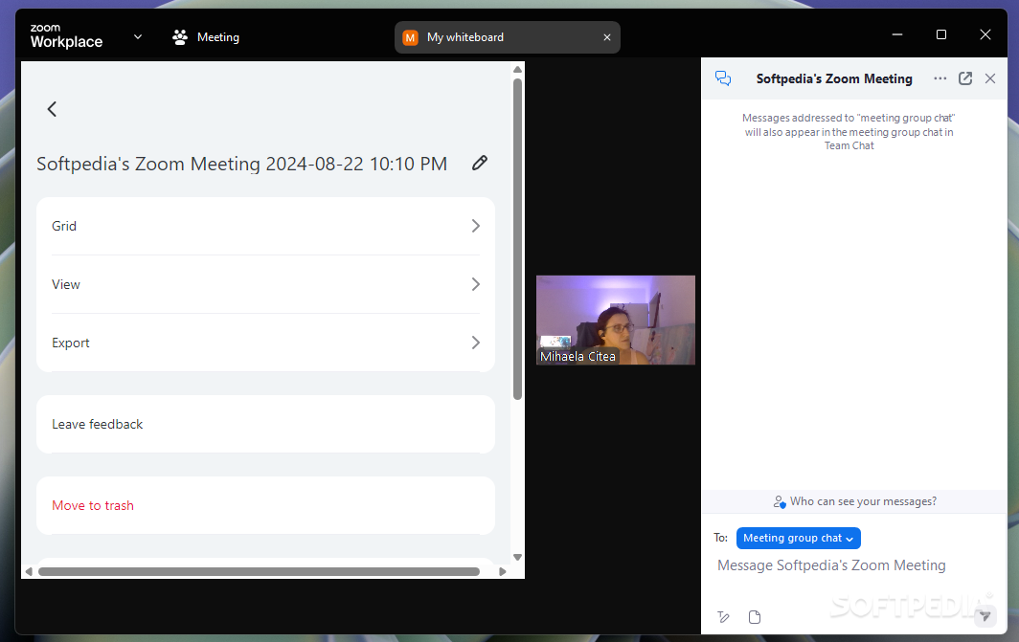Minimize the Zoom window
This screenshot has height=642, width=1019.
(896, 34)
